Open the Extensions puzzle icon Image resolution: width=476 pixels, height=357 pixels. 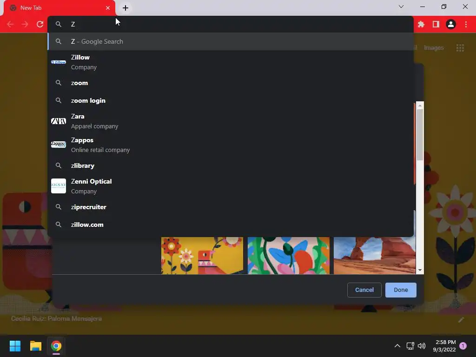(421, 24)
